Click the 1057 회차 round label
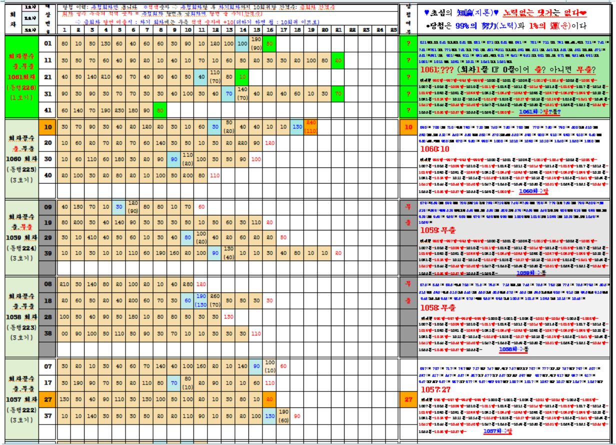 point(21,399)
